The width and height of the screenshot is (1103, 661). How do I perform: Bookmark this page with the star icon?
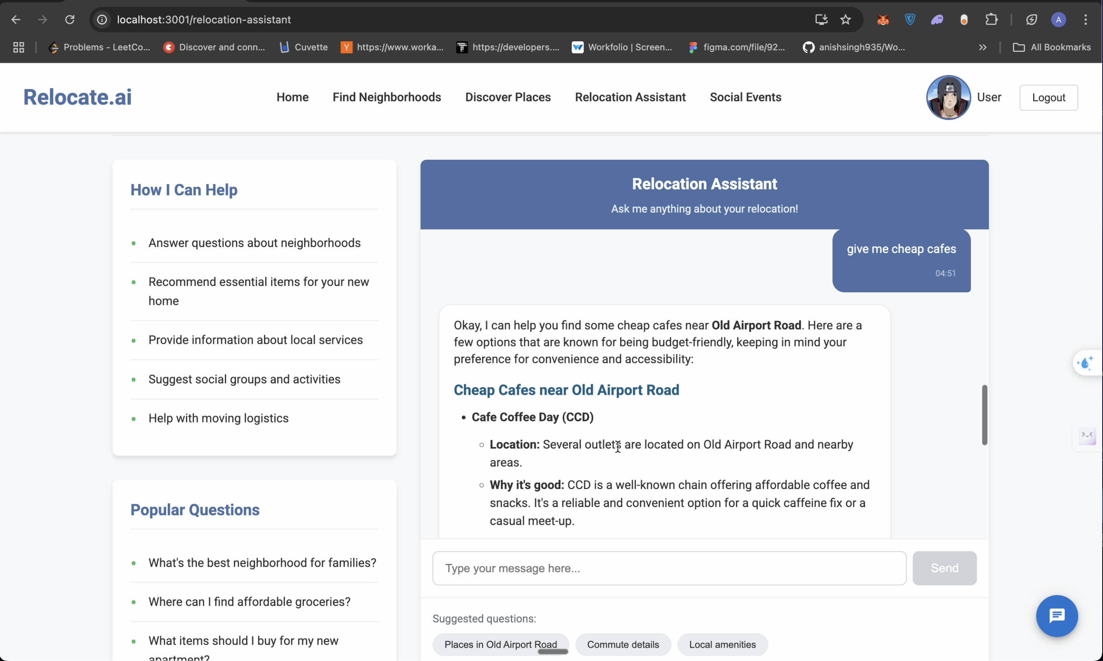(x=846, y=19)
